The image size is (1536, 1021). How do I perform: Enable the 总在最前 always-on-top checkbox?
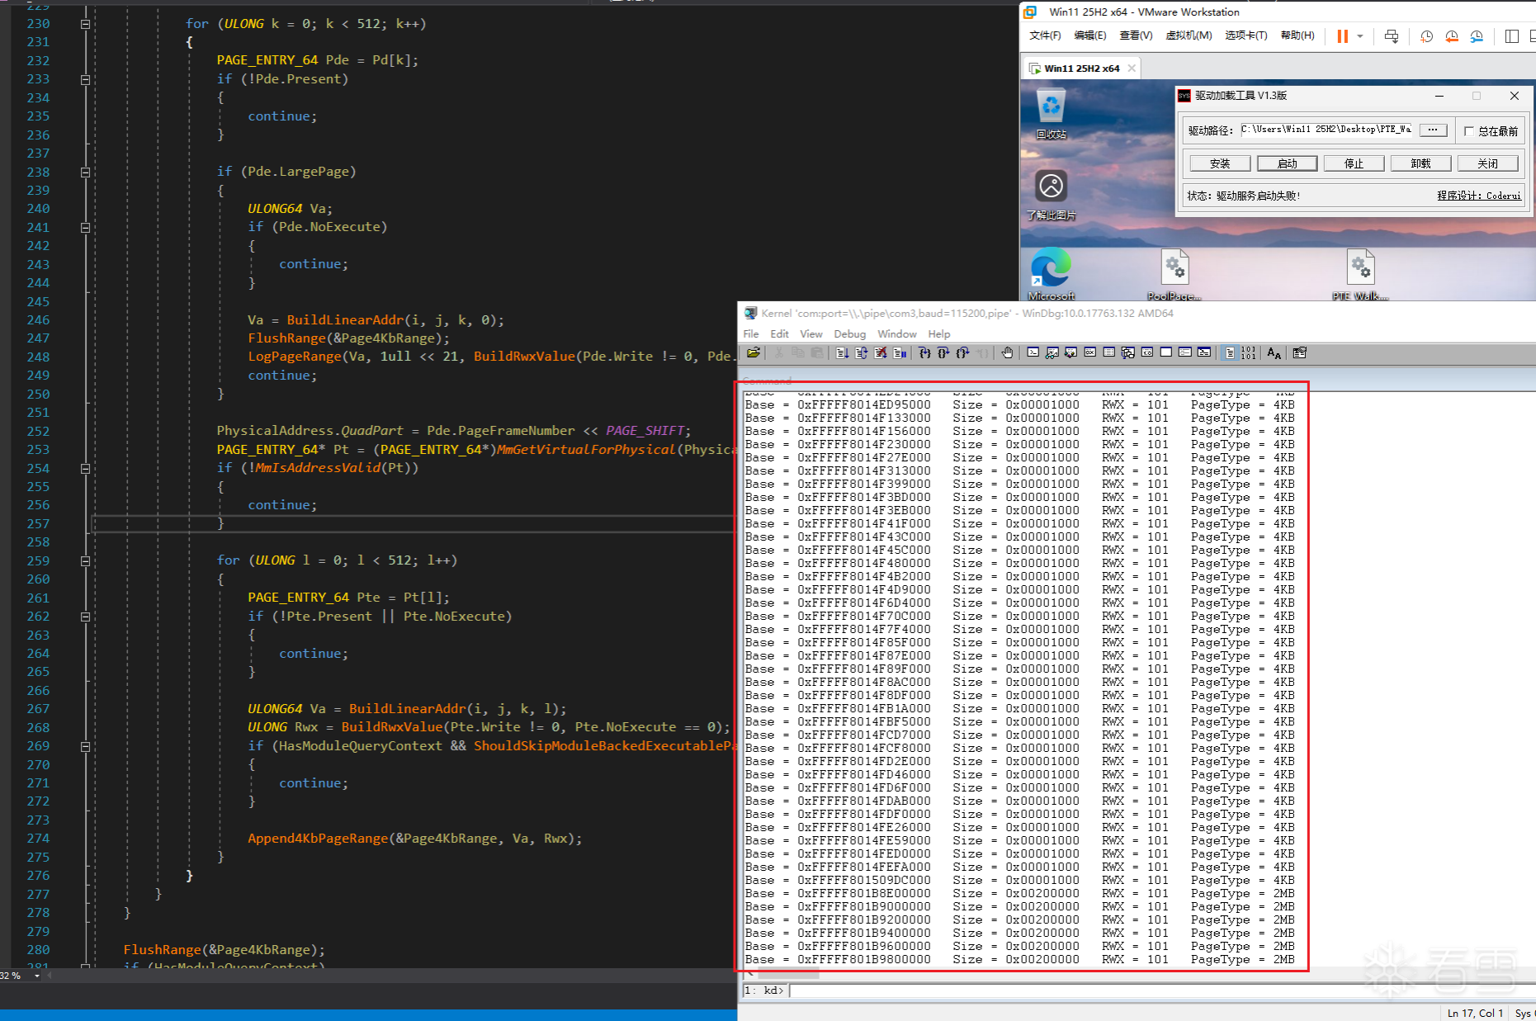point(1469,131)
